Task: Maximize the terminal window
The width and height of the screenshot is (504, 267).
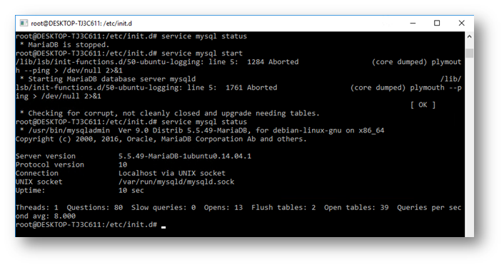Action: (437, 23)
